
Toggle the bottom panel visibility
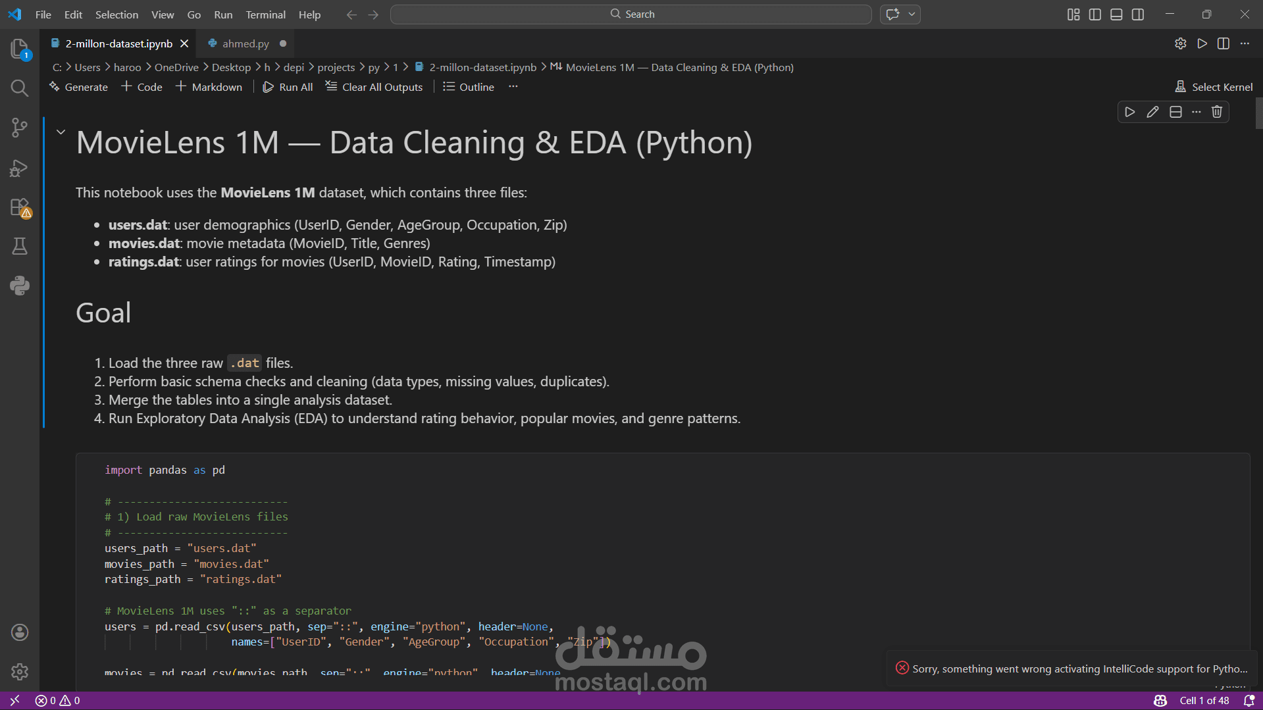coord(1116,14)
